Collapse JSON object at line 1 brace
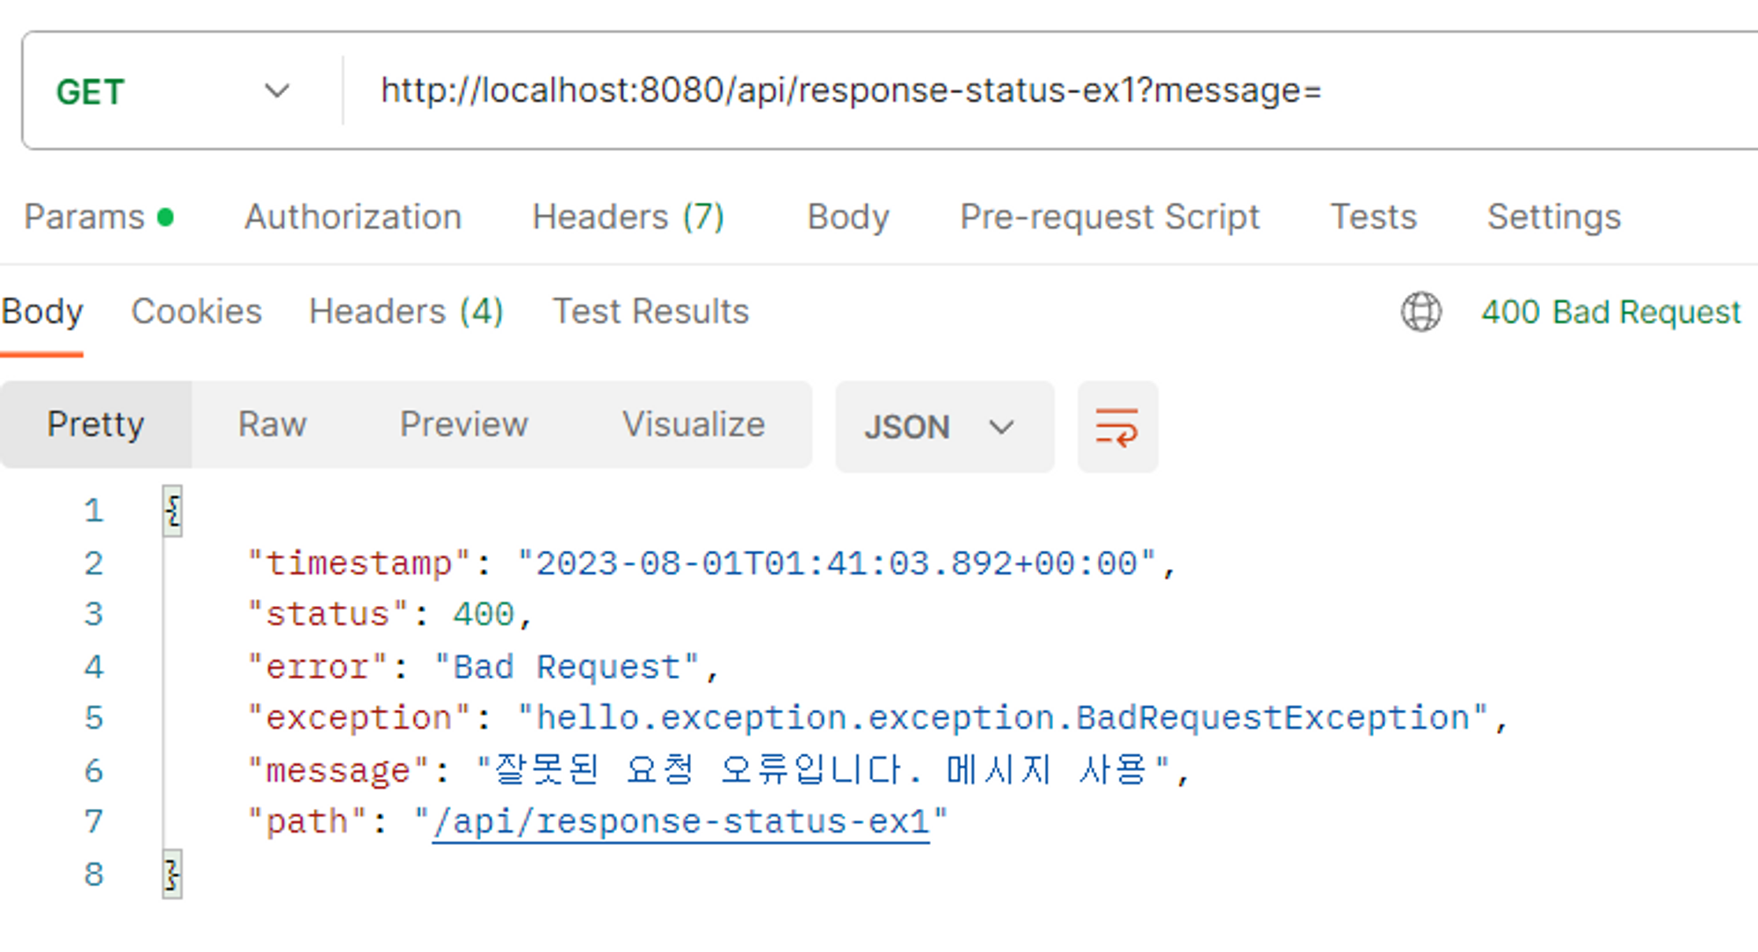Screen dimensions: 1758x952 coord(173,511)
